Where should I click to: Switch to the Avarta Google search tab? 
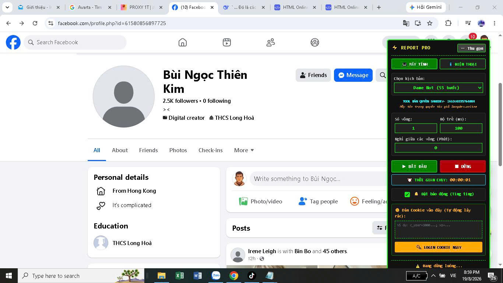pos(90,7)
